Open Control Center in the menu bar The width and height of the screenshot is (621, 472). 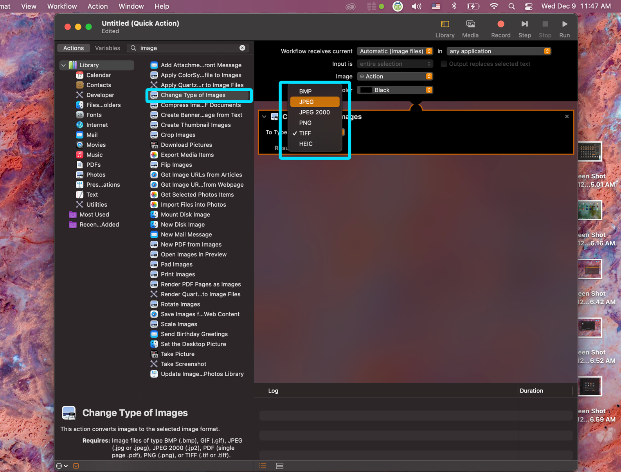tap(529, 6)
